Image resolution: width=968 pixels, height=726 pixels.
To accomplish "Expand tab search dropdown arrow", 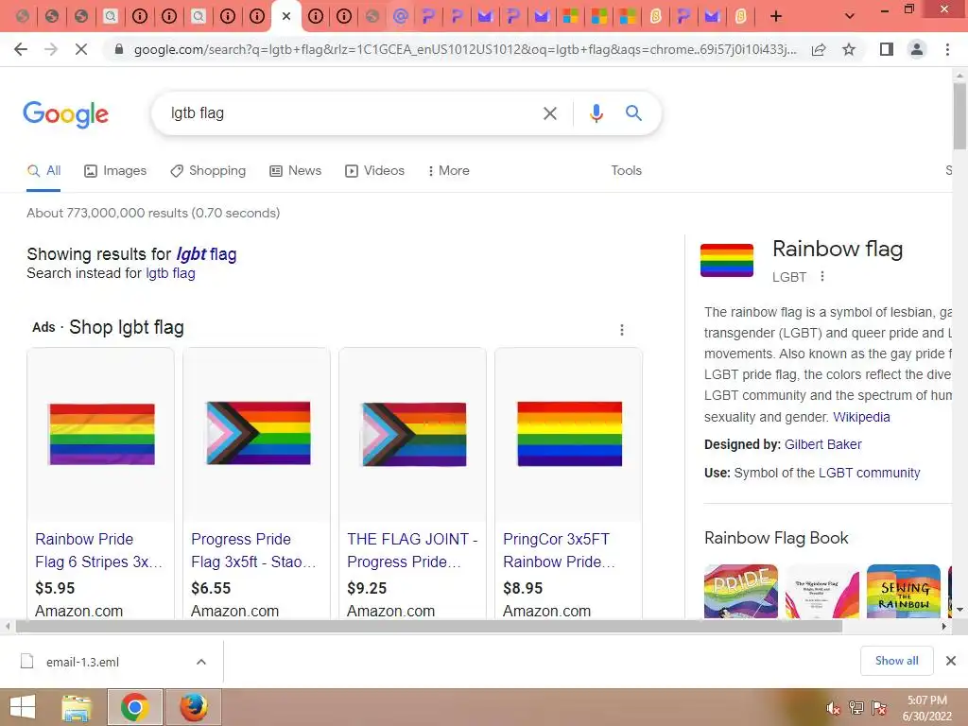I will 850,17.
